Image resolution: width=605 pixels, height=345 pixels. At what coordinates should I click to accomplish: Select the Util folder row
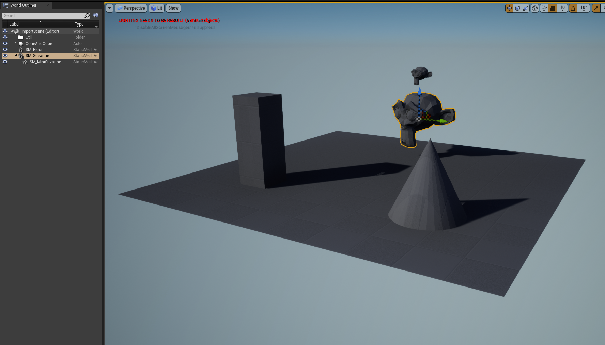pyautogui.click(x=51, y=37)
